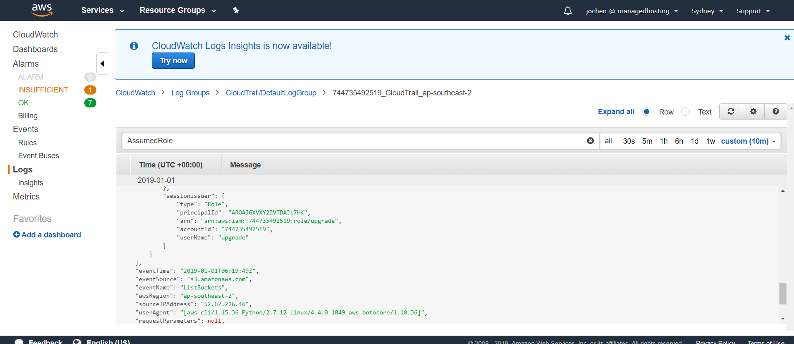Image resolution: width=794 pixels, height=344 pixels.
Task: Open Dashboards in the sidebar
Action: coord(35,49)
